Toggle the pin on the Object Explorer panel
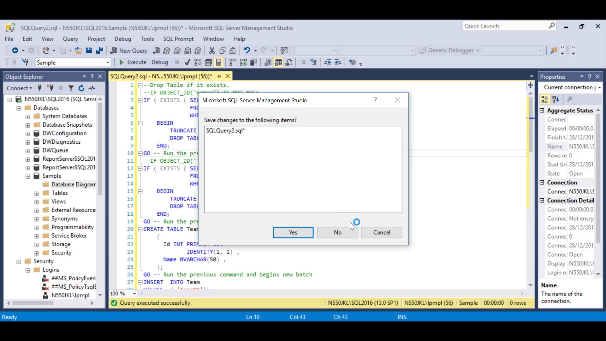The width and height of the screenshot is (606, 341). pos(92,76)
